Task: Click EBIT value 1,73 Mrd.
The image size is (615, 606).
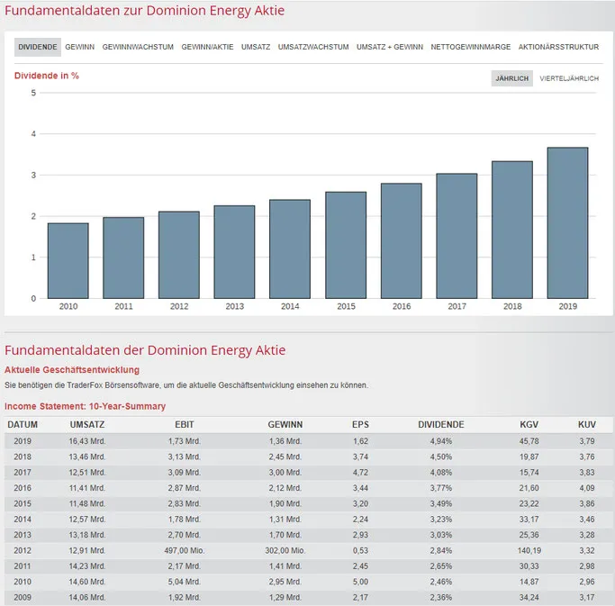Action: tap(185, 441)
